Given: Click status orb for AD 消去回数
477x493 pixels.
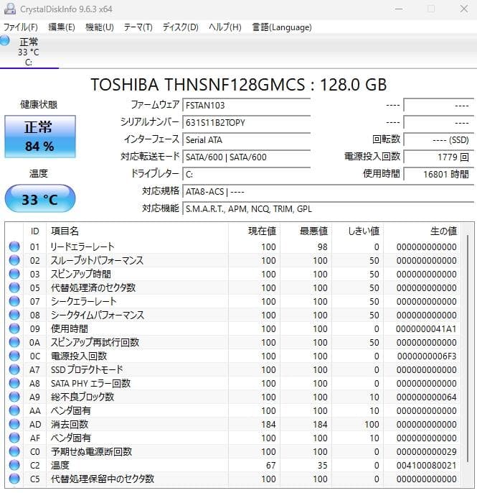Looking at the screenshot, I should click(x=14, y=425).
